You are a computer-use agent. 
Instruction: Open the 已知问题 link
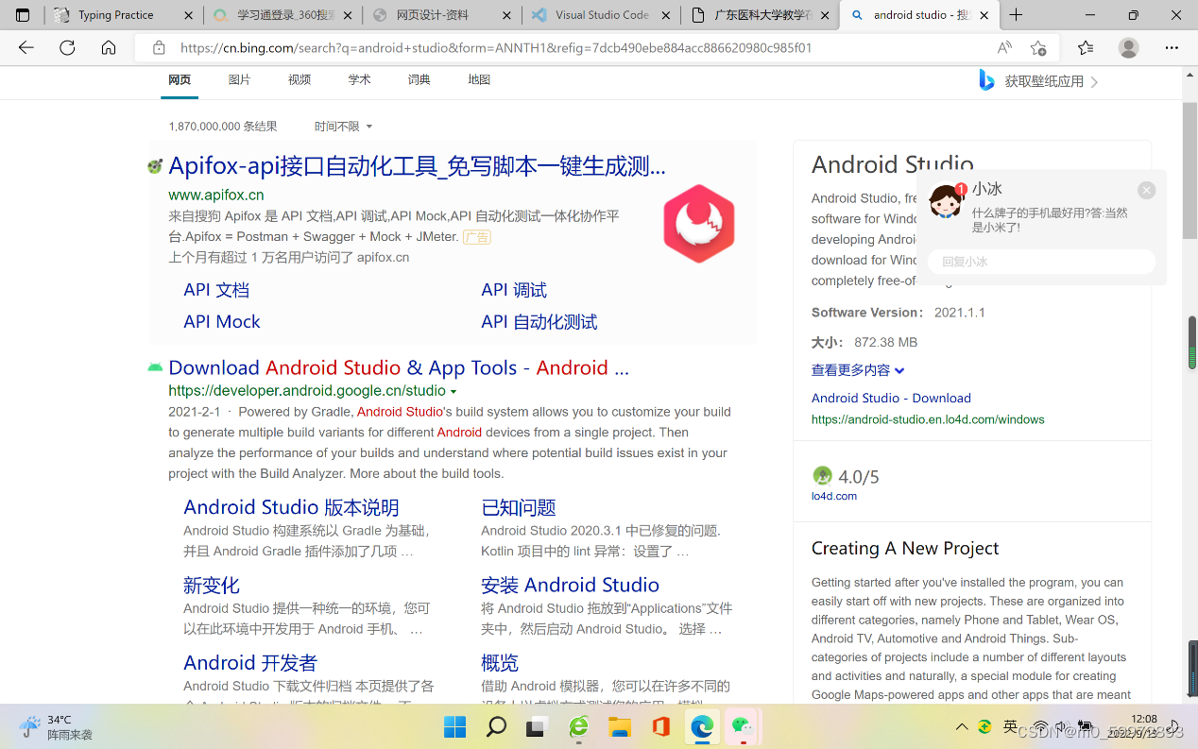tap(519, 507)
